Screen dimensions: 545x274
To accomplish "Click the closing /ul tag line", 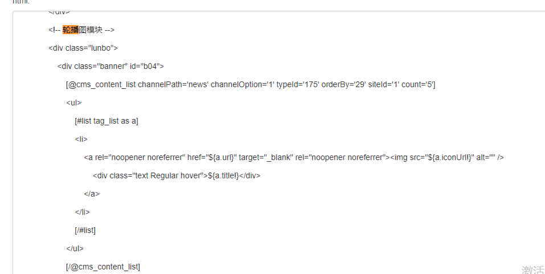I will pyautogui.click(x=75, y=248).
